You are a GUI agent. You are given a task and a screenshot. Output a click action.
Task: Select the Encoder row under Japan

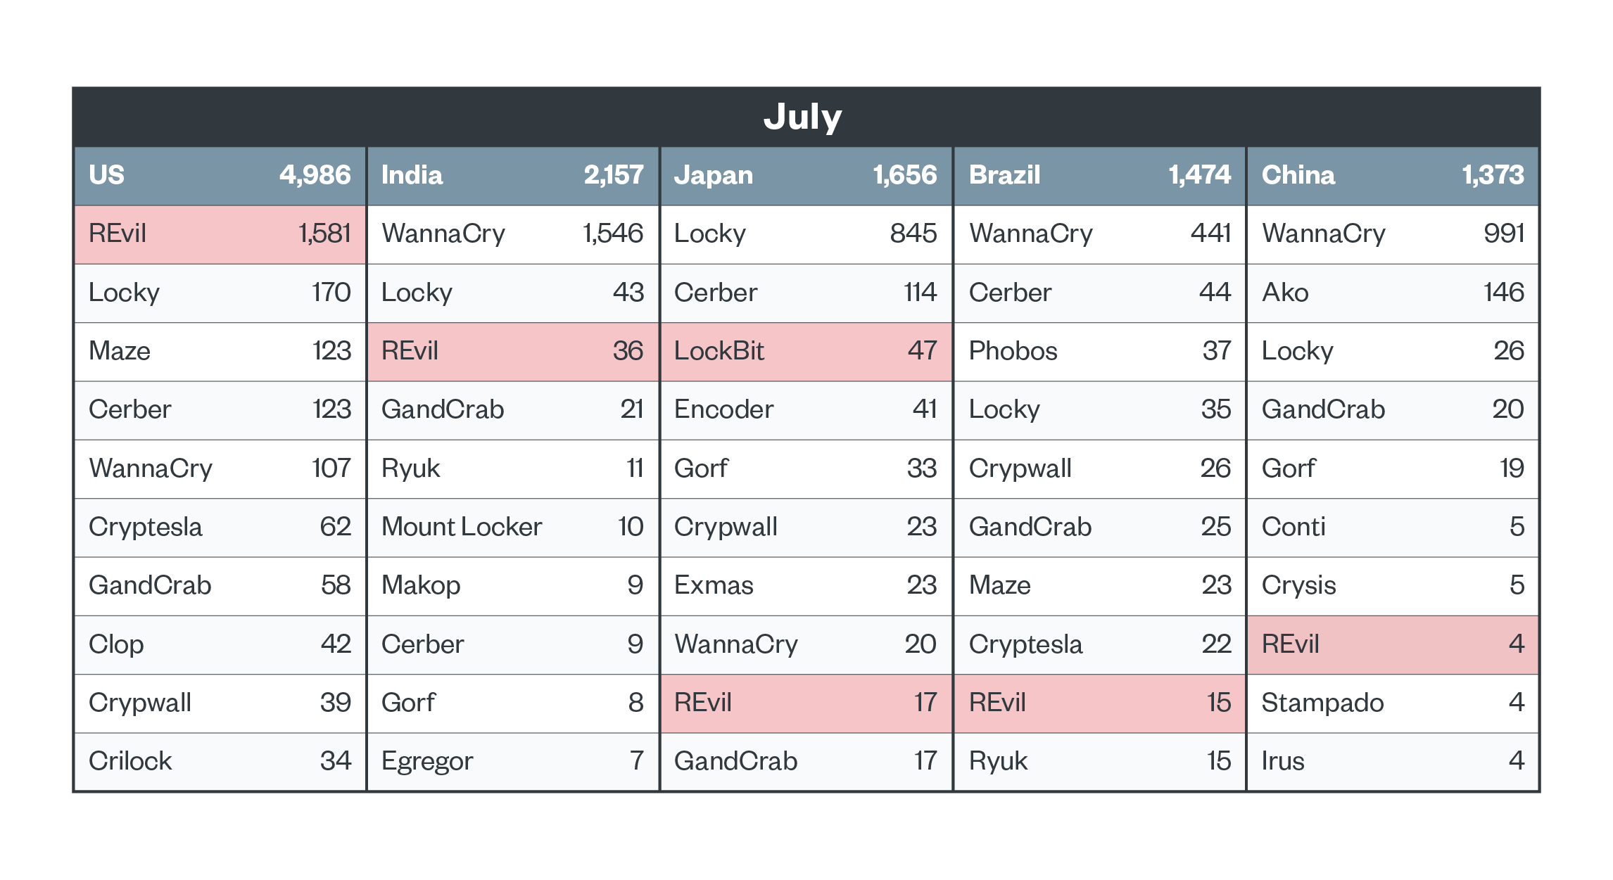tap(805, 409)
